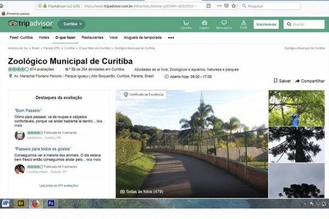Click the Salvar button

[282, 81]
